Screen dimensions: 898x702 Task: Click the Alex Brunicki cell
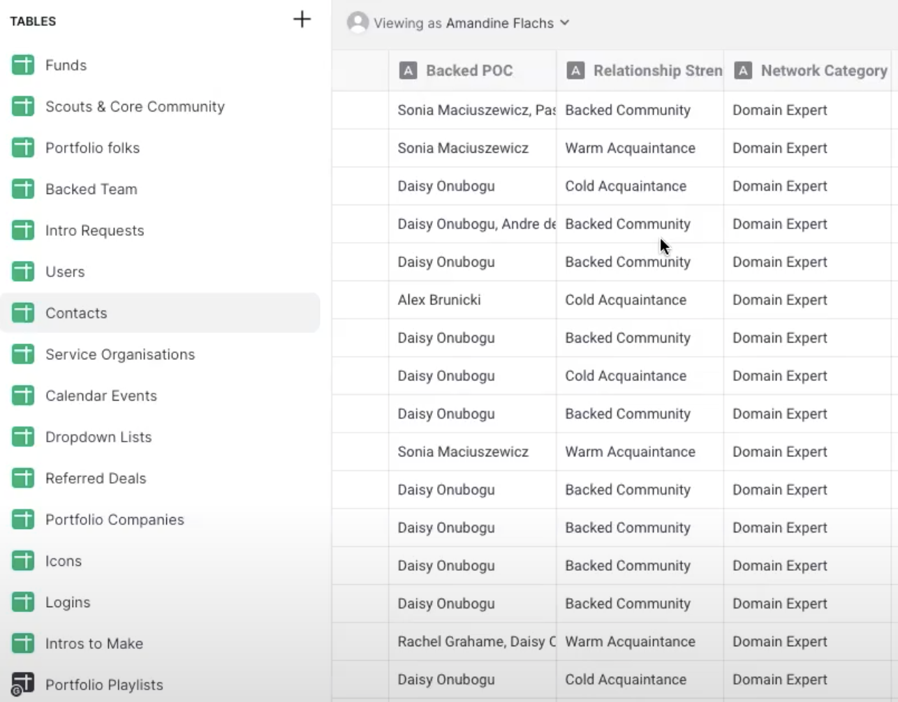(472, 300)
